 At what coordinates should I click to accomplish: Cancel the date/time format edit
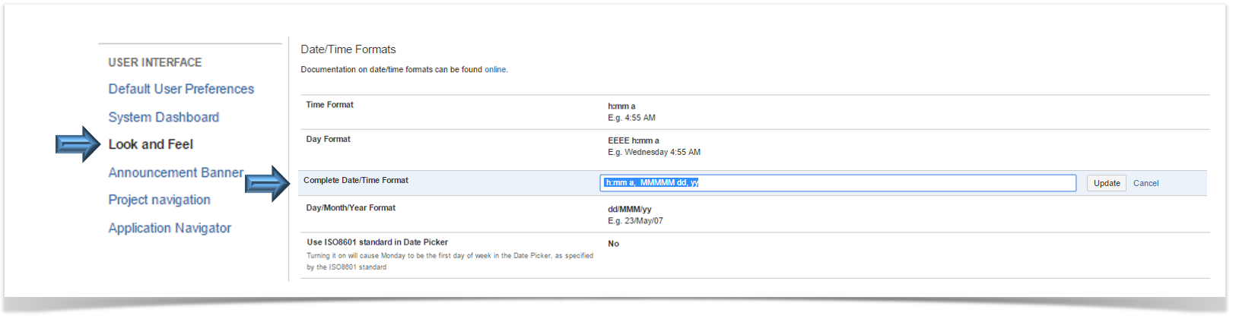(1145, 183)
